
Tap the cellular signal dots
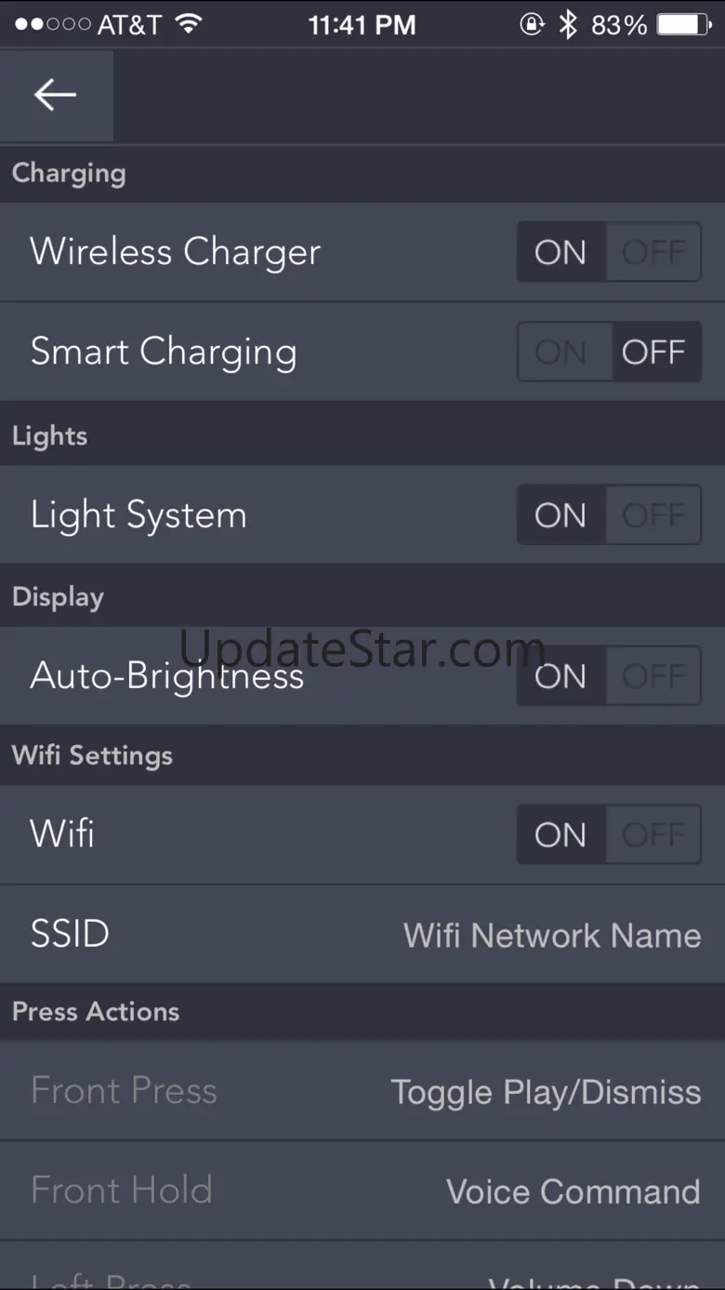[52, 25]
